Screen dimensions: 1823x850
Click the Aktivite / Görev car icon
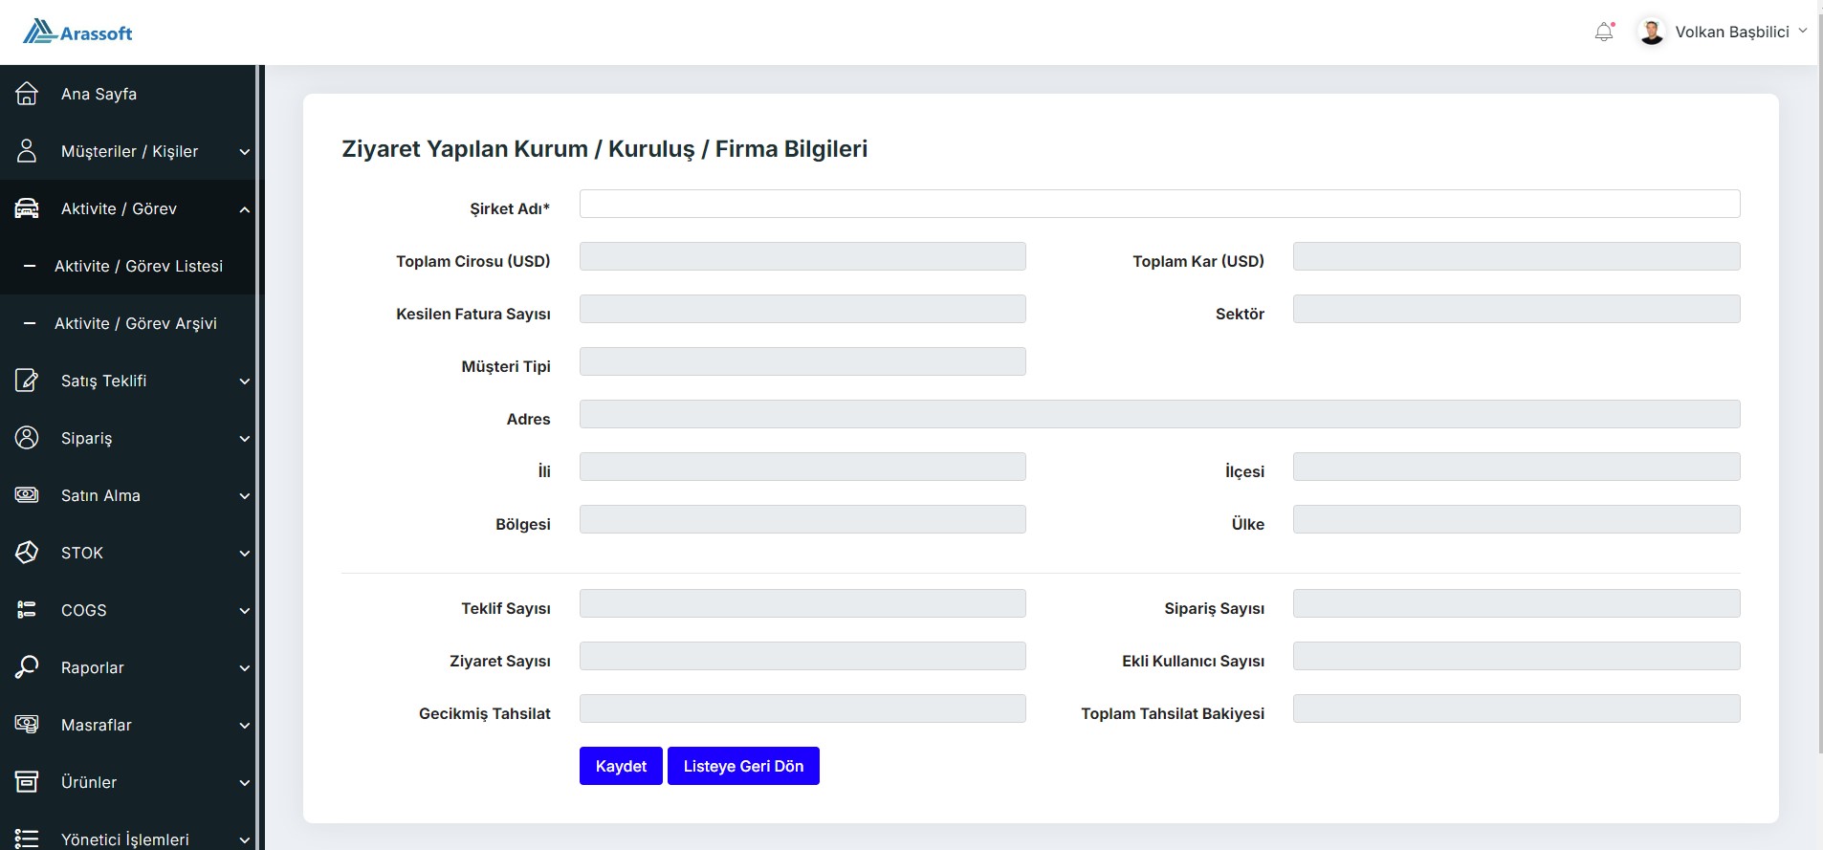coord(27,208)
